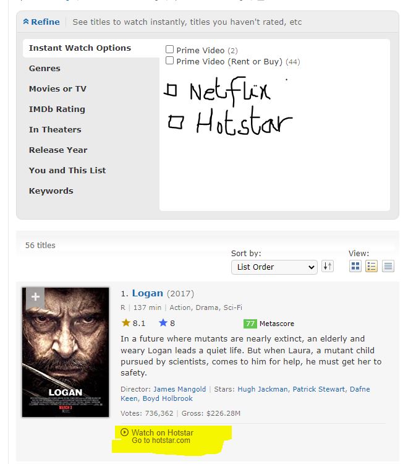Click the Logan movie poster thumbnail
This screenshot has height=464, width=403.
pos(66,351)
